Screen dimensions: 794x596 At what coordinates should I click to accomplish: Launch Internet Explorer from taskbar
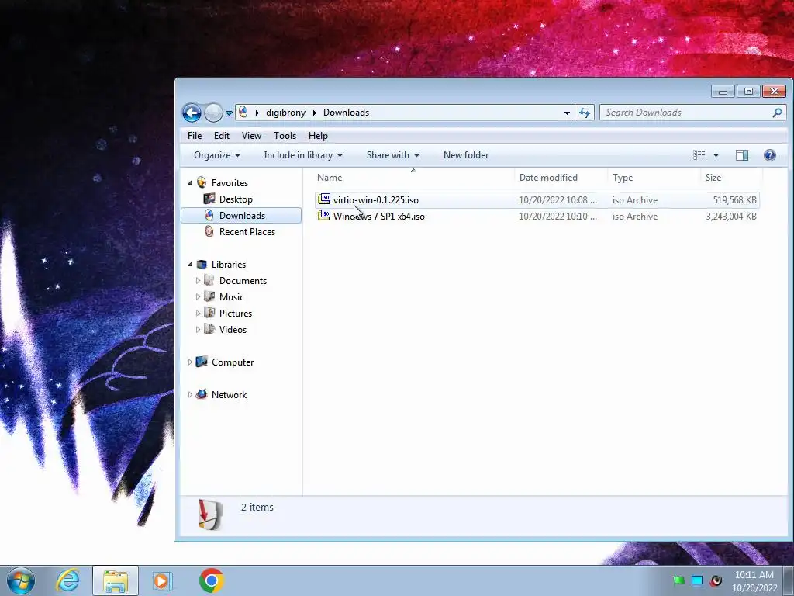pyautogui.click(x=68, y=580)
